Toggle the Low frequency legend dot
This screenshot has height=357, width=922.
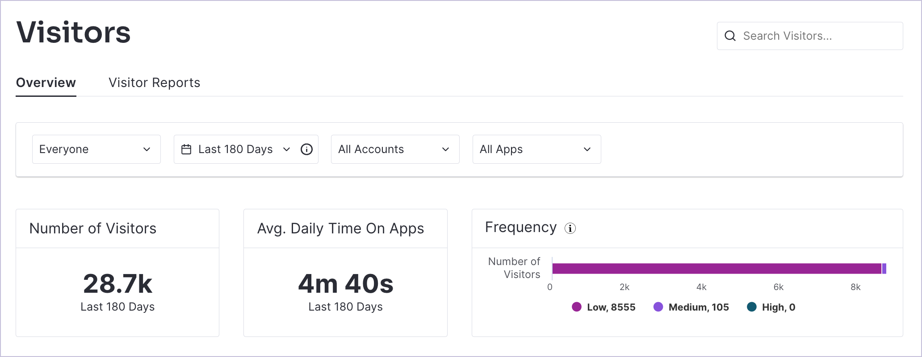(x=577, y=307)
